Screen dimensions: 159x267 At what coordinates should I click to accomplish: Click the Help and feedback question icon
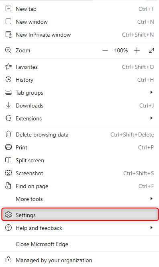point(8,228)
